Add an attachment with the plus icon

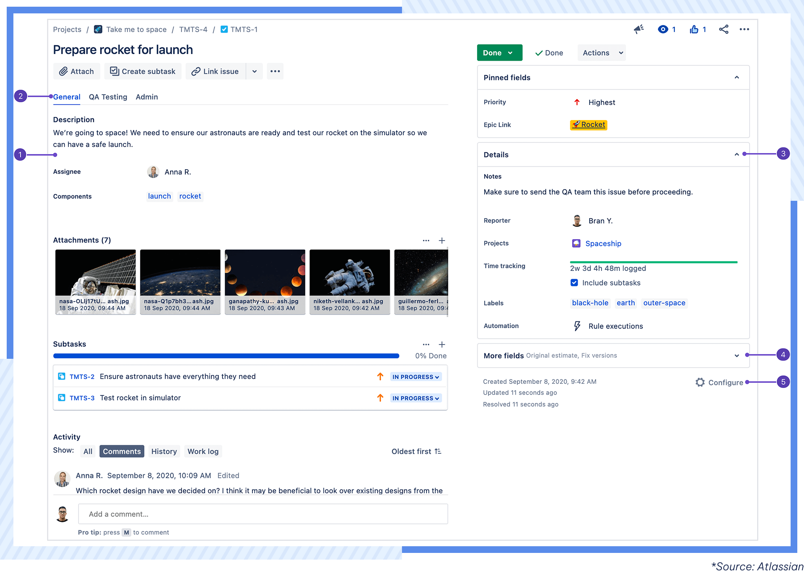click(x=442, y=240)
